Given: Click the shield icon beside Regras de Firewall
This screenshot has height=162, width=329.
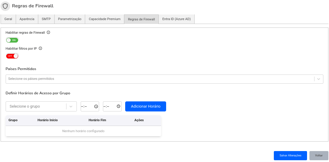Looking at the screenshot, I should coord(5,6).
